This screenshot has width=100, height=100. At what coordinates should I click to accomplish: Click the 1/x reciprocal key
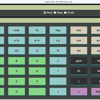click(16, 50)
